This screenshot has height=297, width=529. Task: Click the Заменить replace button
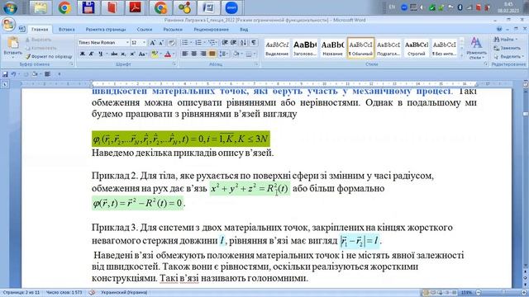pyautogui.click(x=507, y=48)
